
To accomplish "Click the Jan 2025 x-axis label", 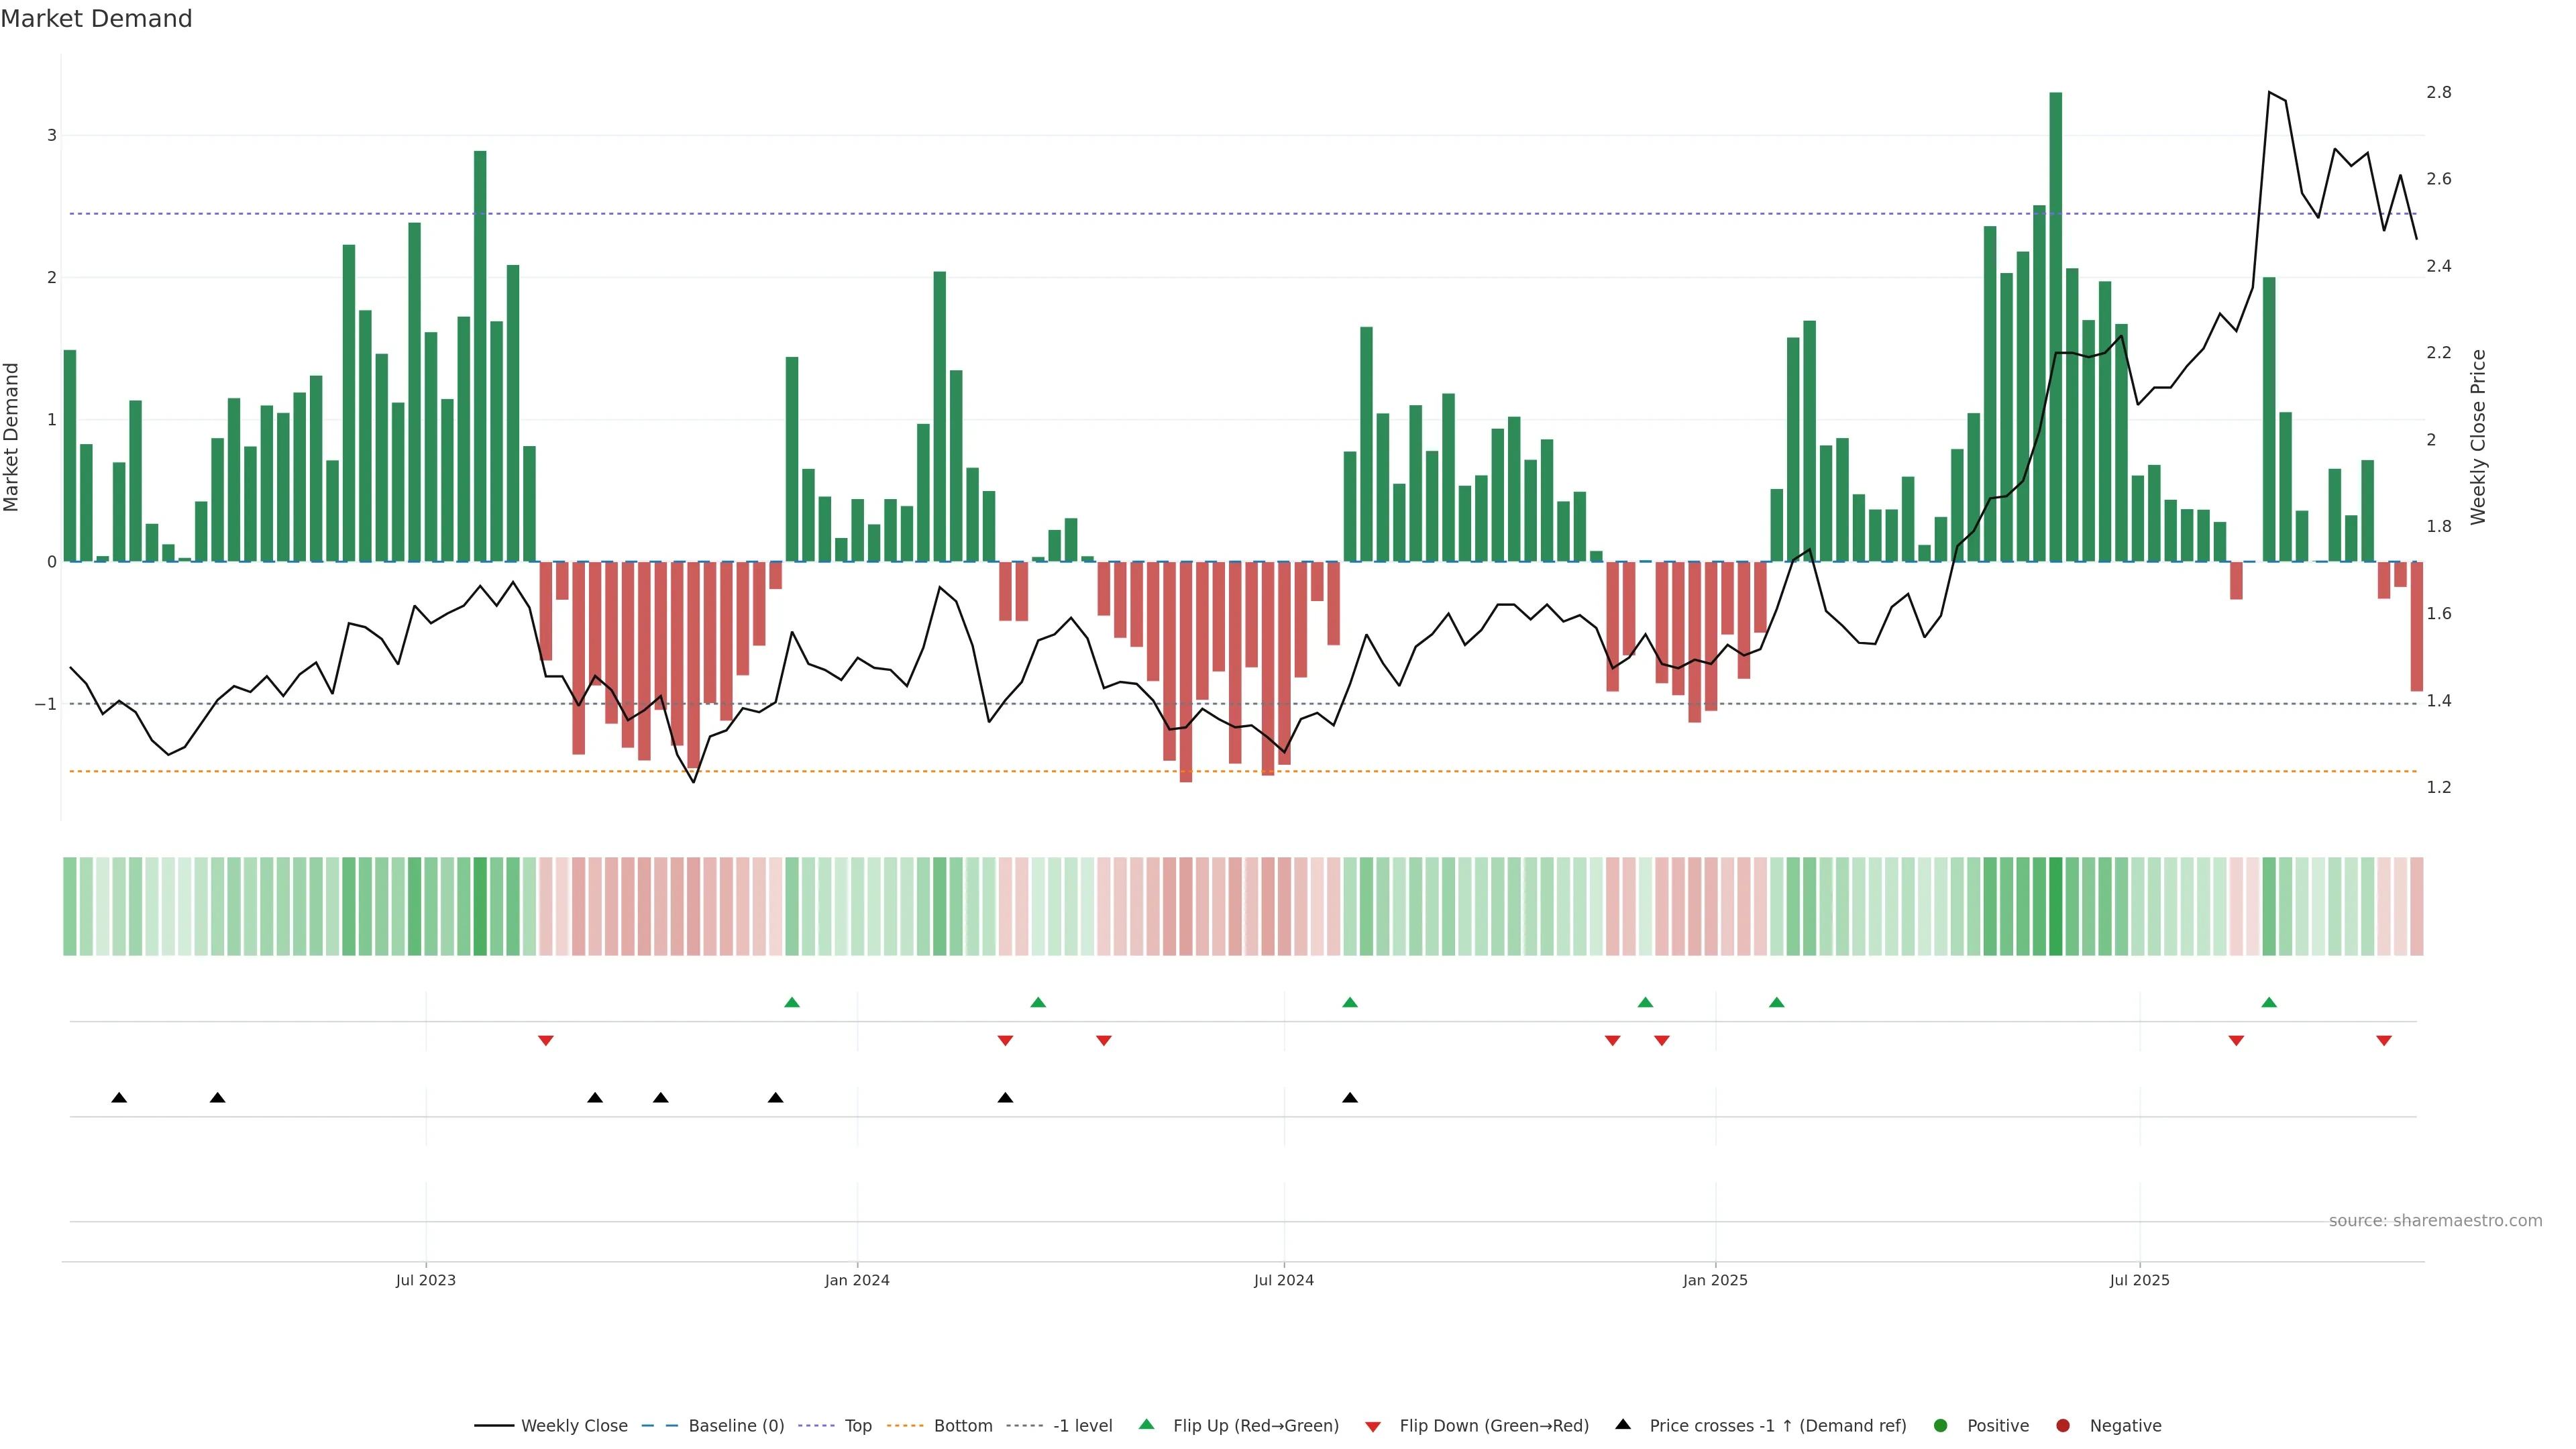I will [x=1715, y=1280].
